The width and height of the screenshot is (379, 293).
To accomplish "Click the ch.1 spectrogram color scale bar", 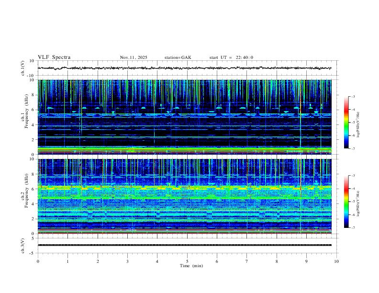I will coord(346,123).
